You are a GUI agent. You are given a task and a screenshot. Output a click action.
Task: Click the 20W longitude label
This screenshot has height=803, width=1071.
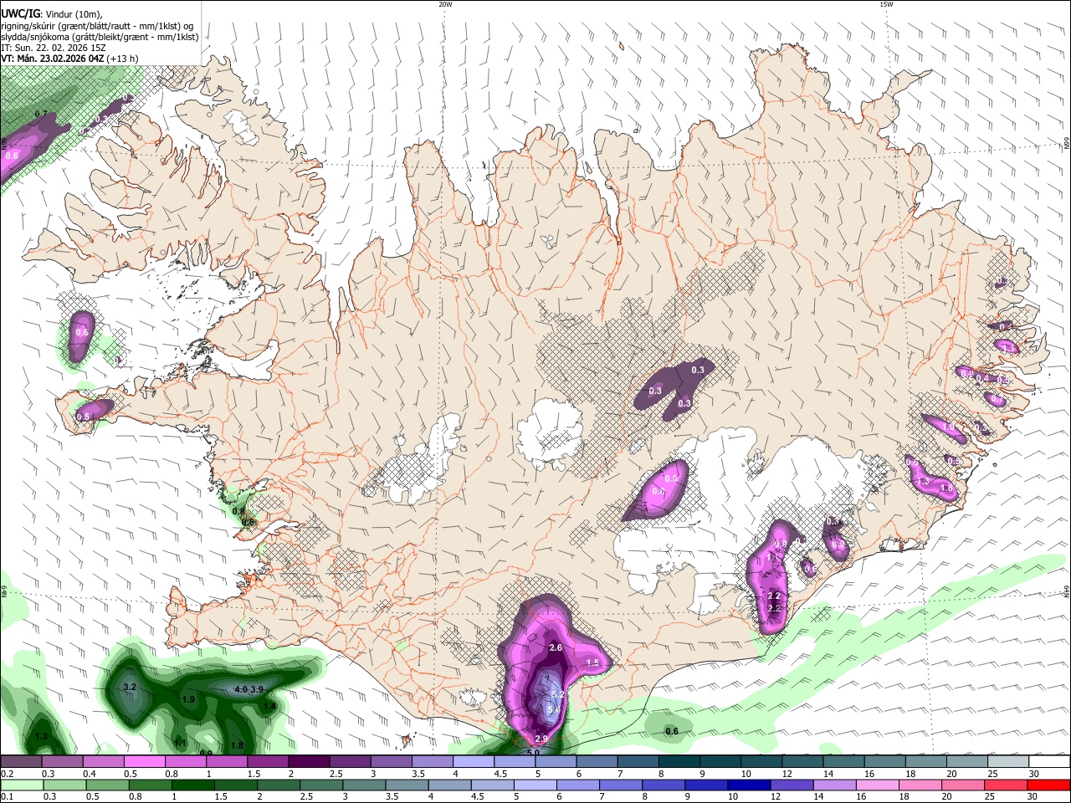(x=445, y=4)
